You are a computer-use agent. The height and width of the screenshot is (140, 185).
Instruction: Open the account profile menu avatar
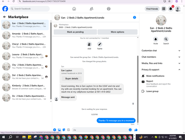[x=178, y=9]
